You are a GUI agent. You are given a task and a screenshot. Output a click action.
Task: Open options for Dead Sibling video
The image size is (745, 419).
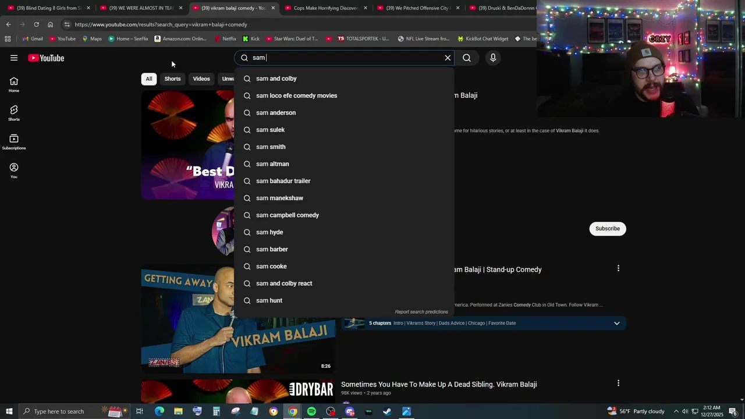(618, 383)
